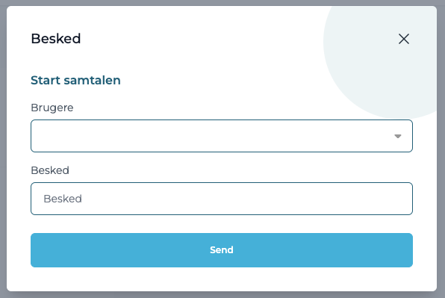The image size is (445, 298).
Task: Click the empty left area of the Brugere combo box
Action: pyautogui.click(x=113, y=136)
